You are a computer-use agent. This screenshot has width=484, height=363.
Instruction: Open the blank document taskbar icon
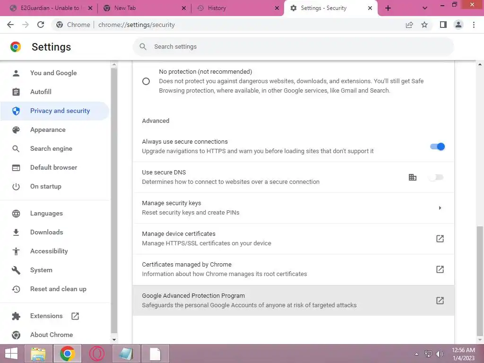(155, 354)
